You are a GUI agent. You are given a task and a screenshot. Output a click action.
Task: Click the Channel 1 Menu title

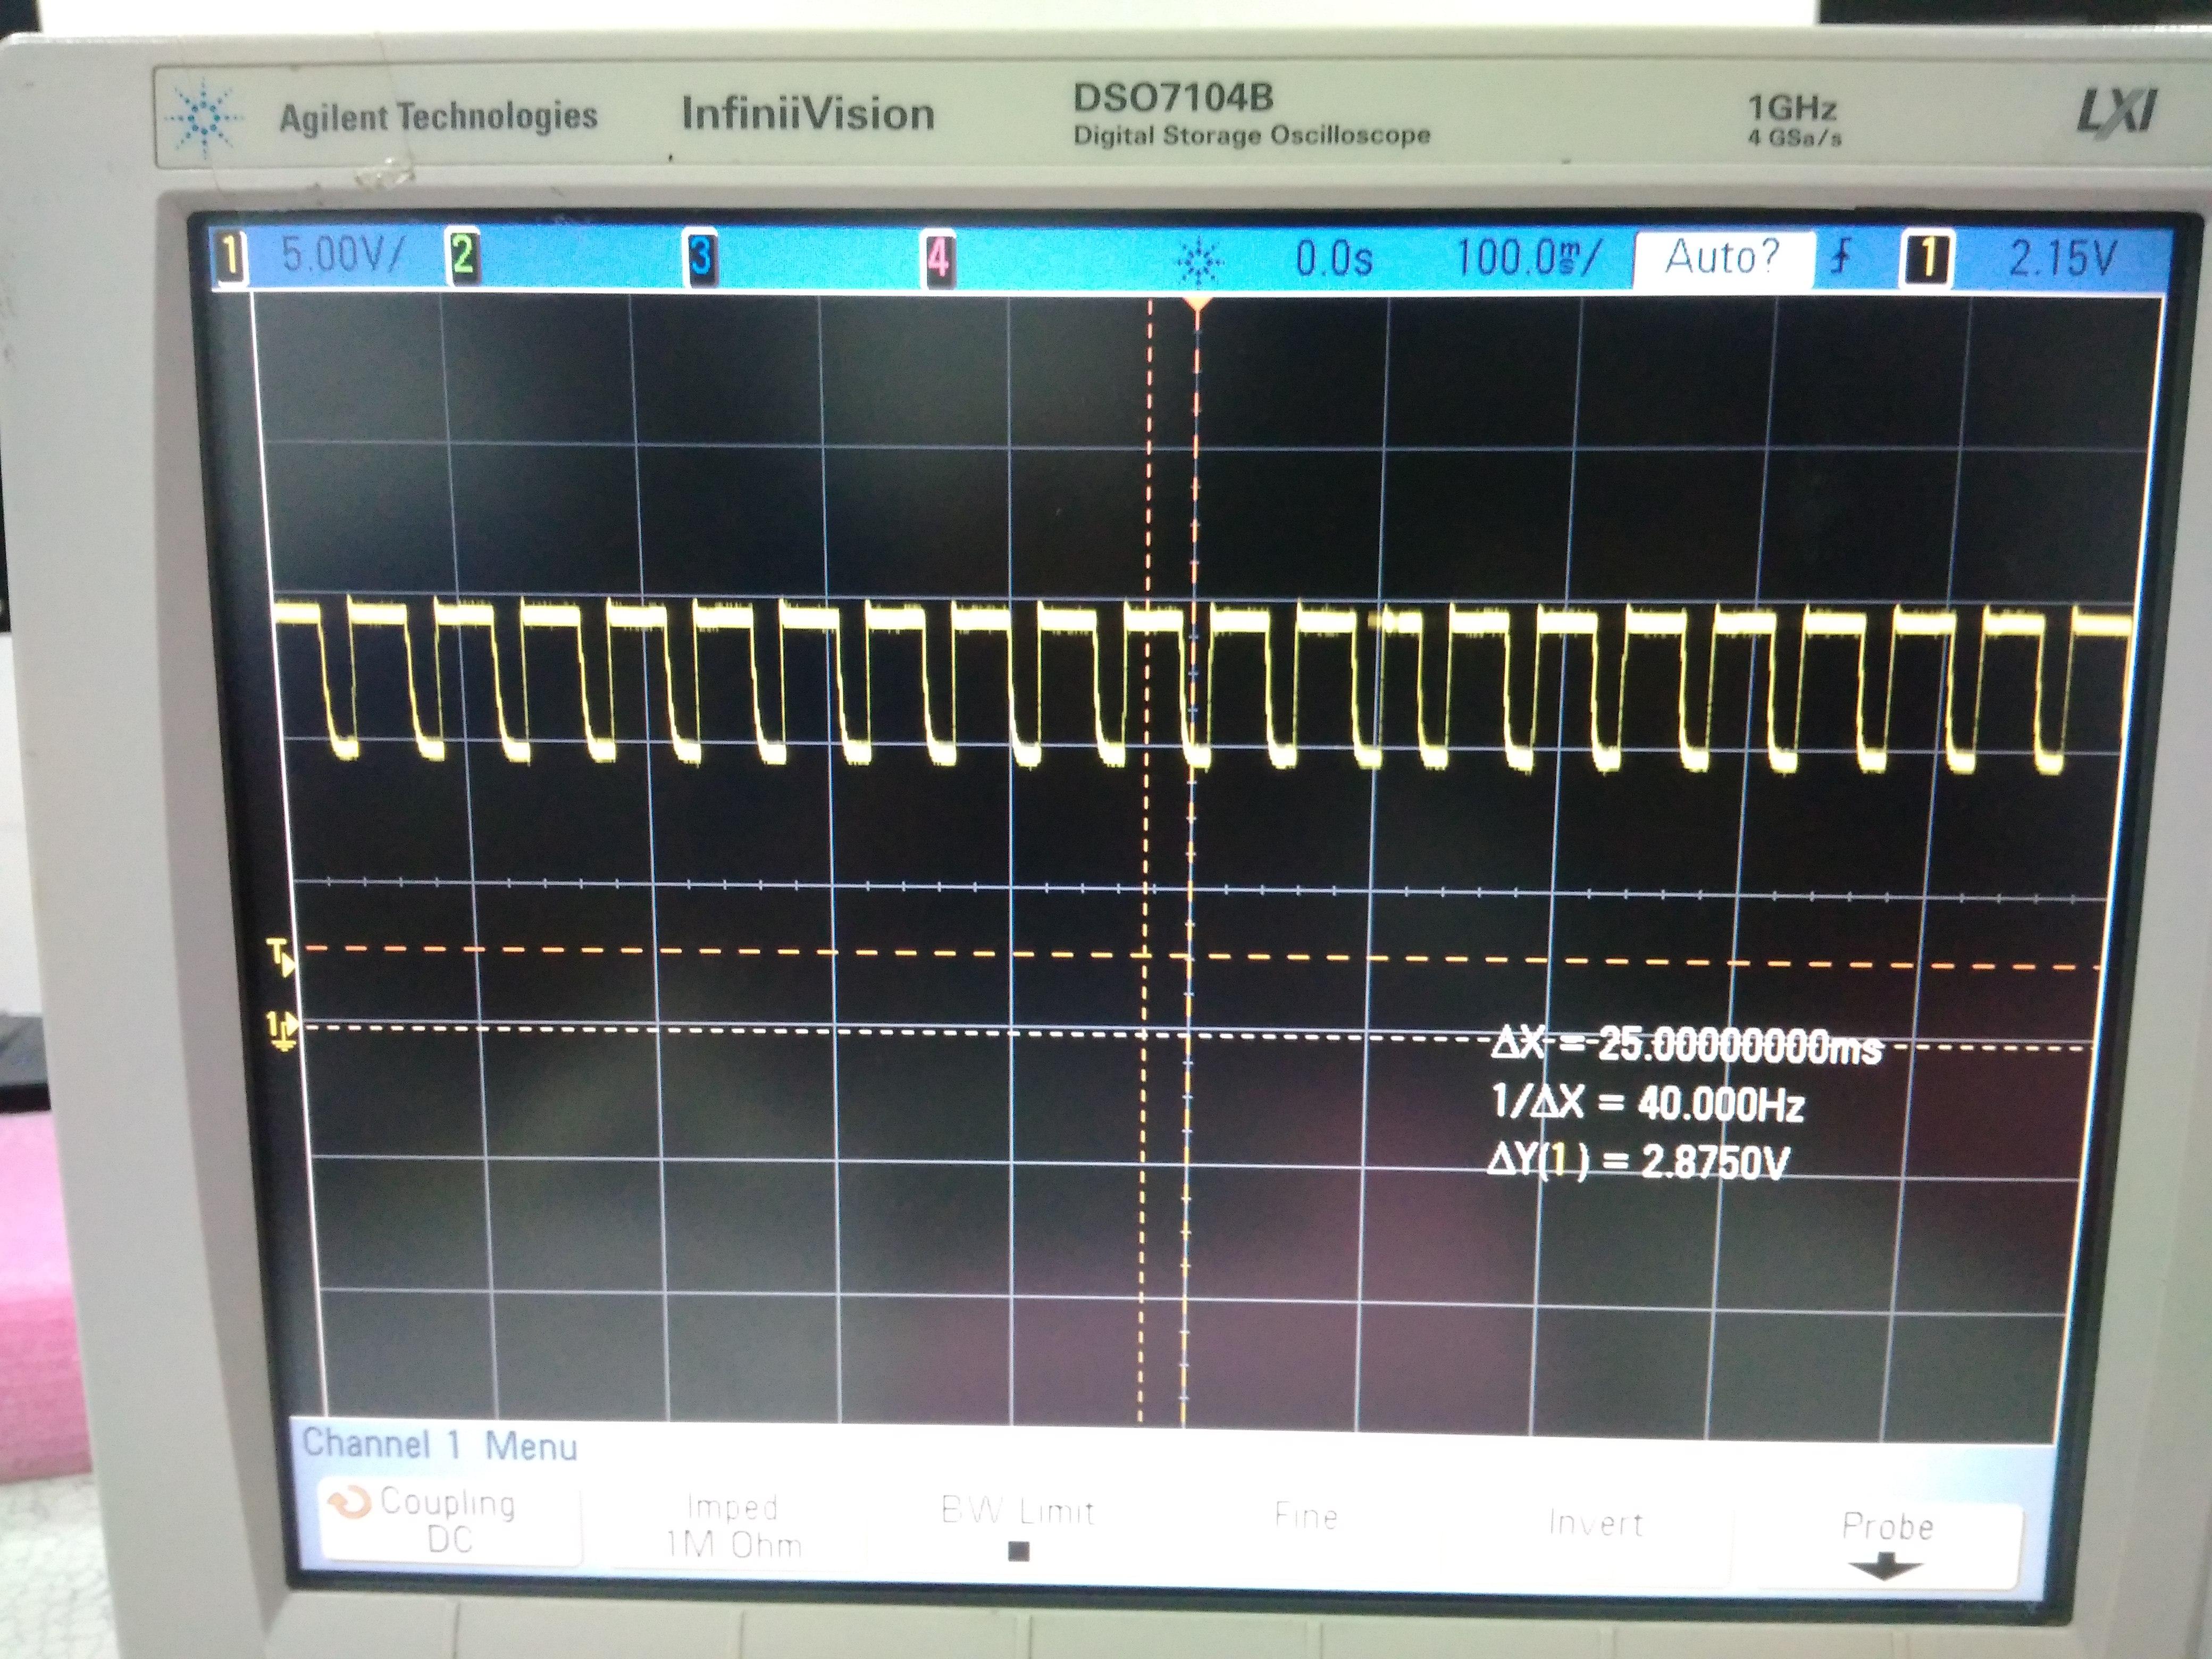439,1445
